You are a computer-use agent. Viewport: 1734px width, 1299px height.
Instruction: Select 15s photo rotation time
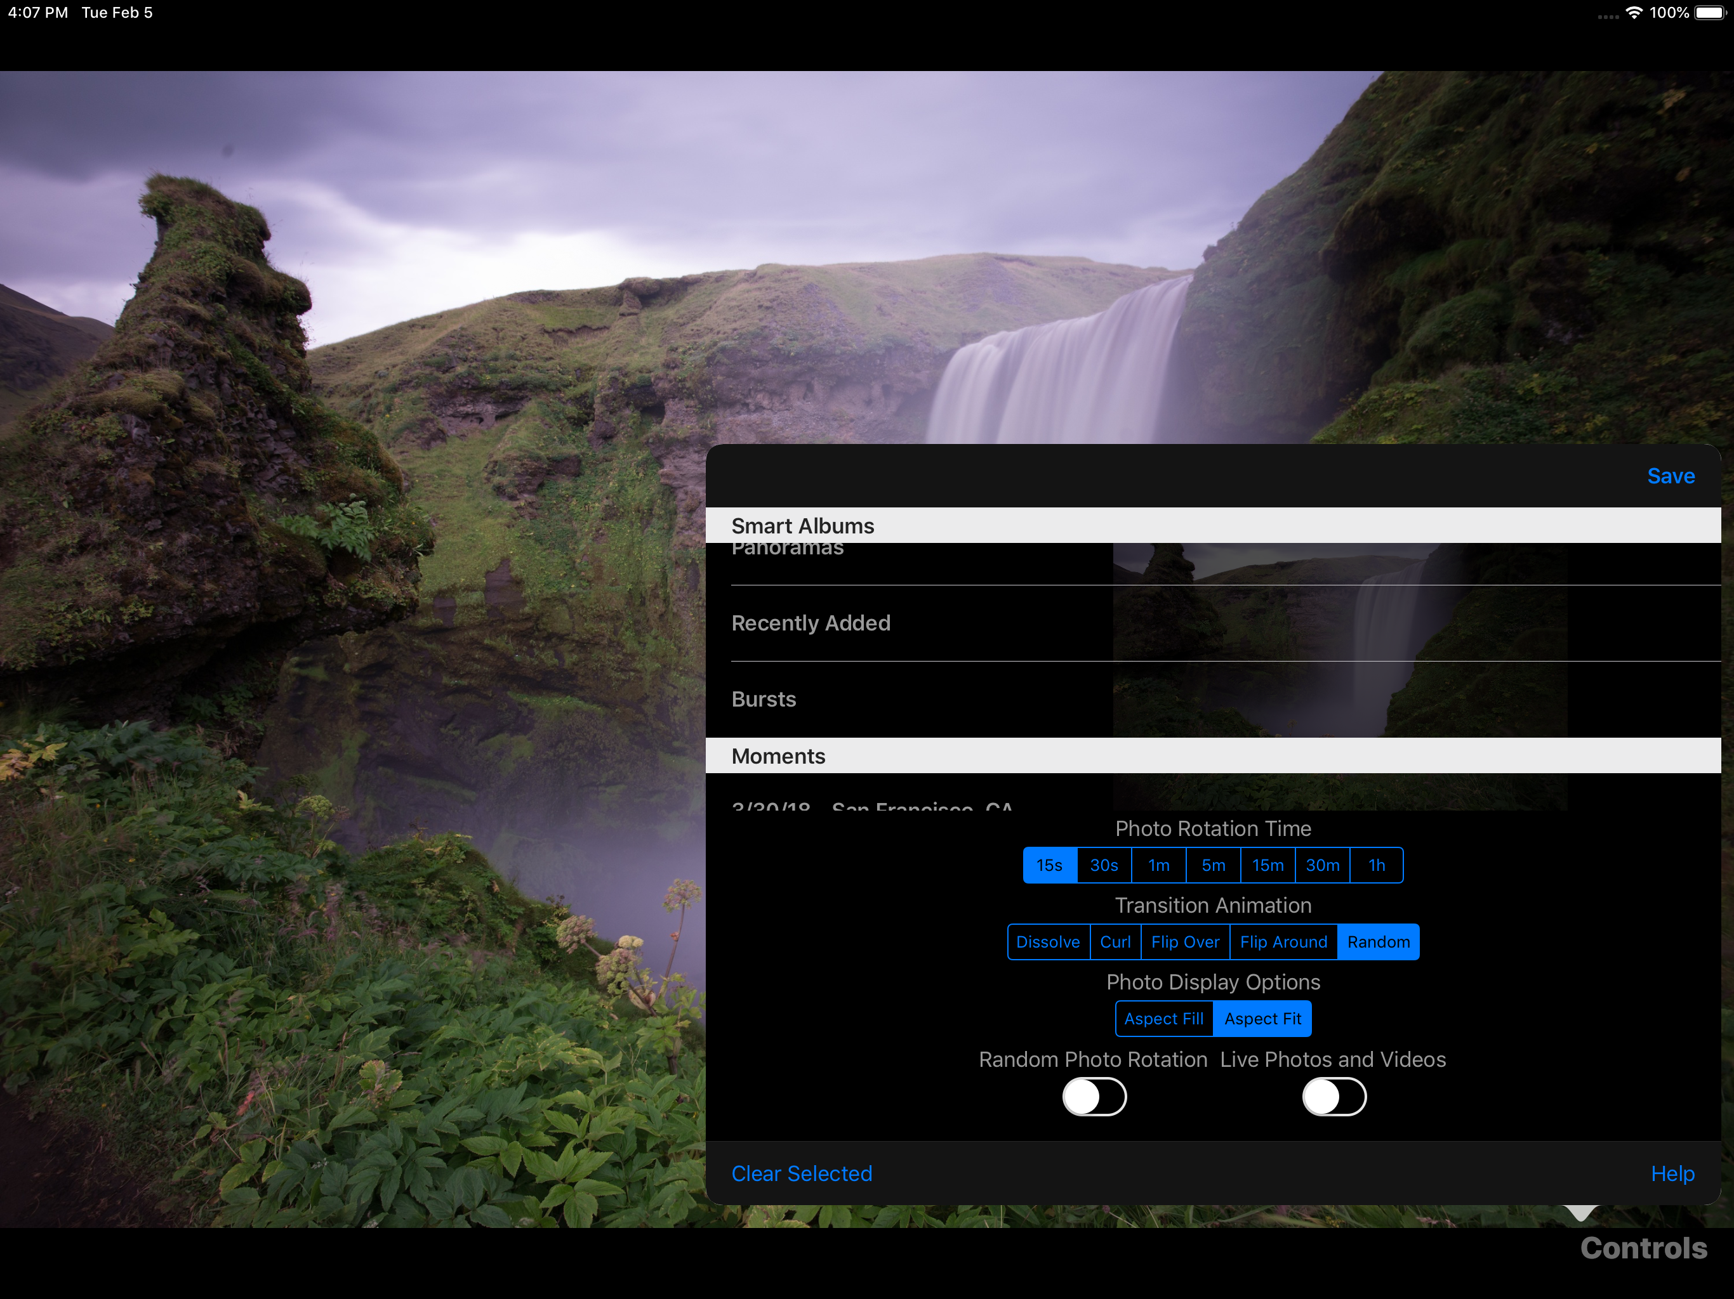tap(1049, 865)
